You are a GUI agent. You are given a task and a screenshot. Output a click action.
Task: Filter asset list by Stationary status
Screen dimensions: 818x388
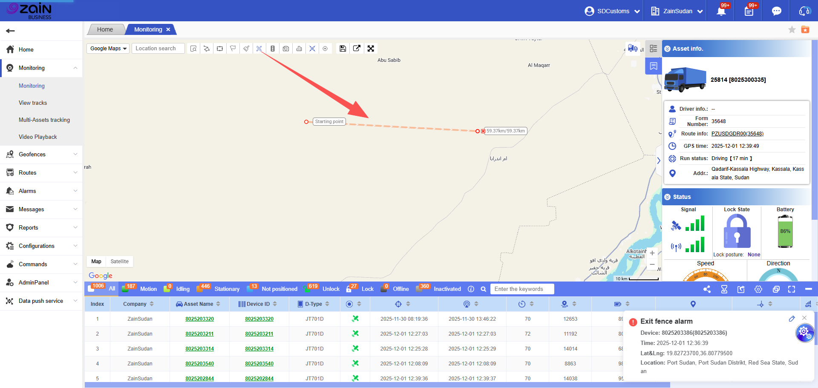[227, 289]
